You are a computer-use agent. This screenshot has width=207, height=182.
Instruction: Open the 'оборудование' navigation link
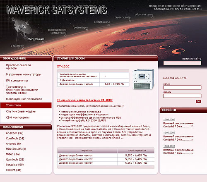point(36,39)
